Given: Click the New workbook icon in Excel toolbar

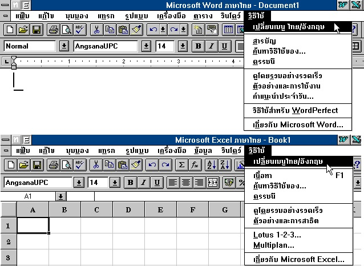Looking at the screenshot, I should [x=11, y=165].
